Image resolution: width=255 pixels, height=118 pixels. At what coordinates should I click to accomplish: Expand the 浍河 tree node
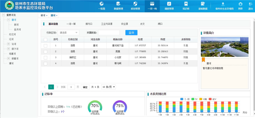[x=9, y=44]
